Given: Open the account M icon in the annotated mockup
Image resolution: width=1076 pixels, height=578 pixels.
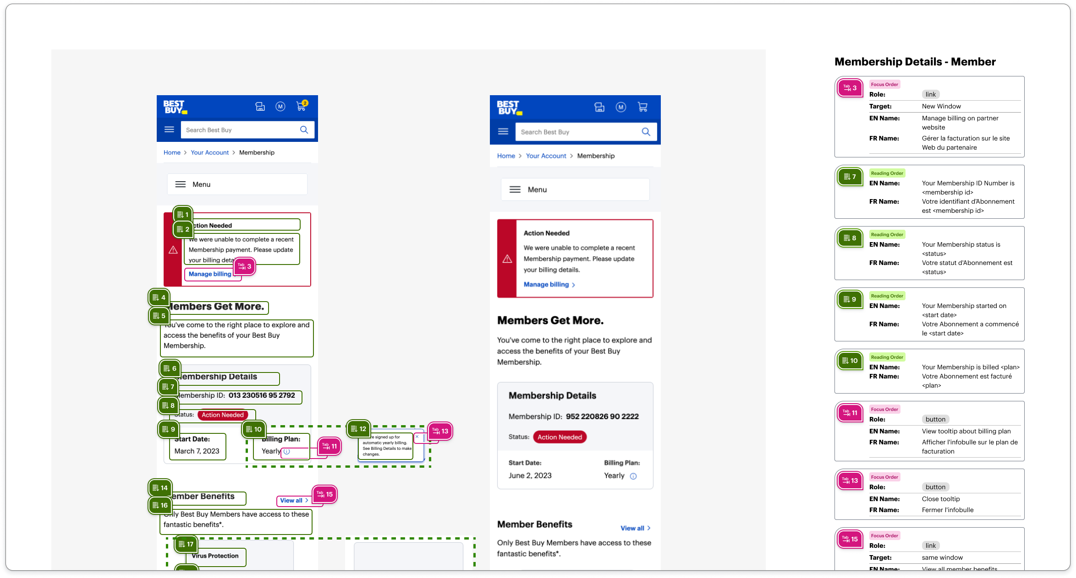Looking at the screenshot, I should tap(280, 107).
